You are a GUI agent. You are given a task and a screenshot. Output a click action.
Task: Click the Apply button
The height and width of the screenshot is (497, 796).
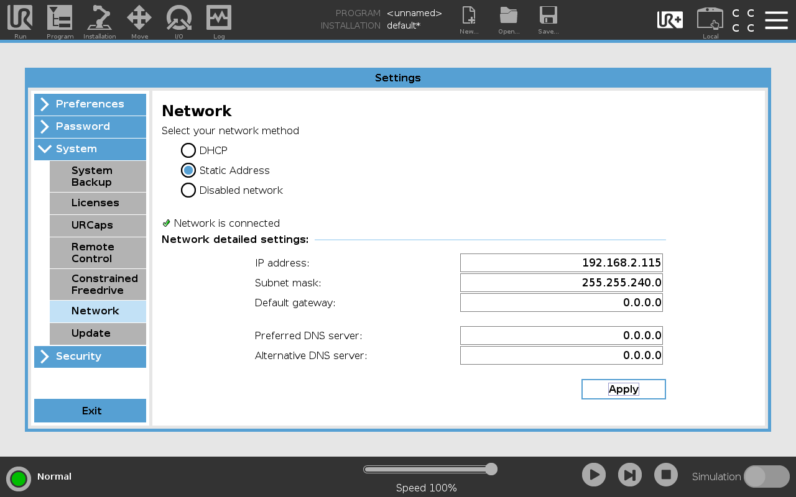(624, 389)
